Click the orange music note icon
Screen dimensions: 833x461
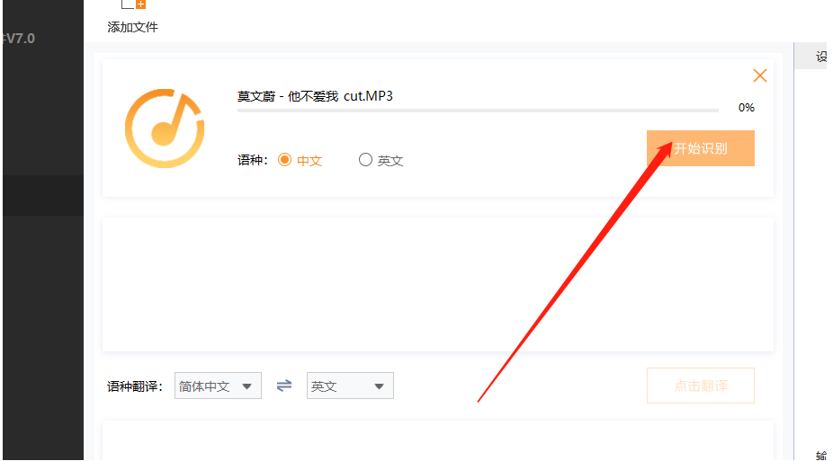coord(165,129)
